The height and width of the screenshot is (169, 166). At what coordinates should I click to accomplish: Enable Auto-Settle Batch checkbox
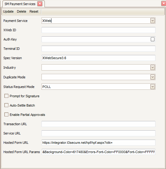(x=6, y=105)
